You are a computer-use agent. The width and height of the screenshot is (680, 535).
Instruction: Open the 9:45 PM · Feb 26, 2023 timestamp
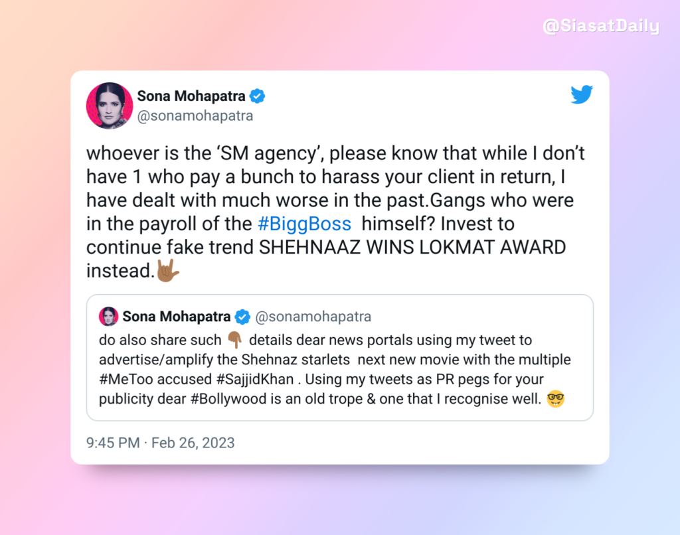161,443
